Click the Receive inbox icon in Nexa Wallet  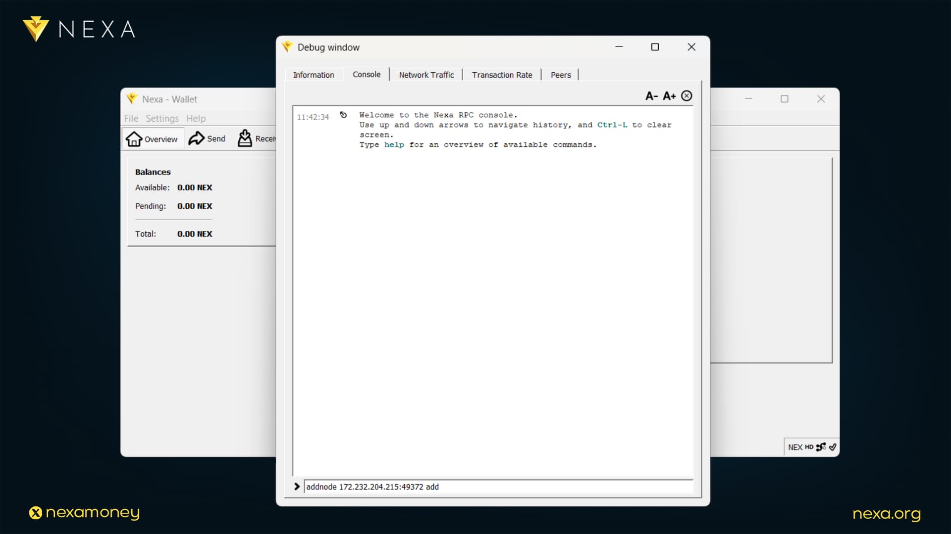tap(245, 138)
